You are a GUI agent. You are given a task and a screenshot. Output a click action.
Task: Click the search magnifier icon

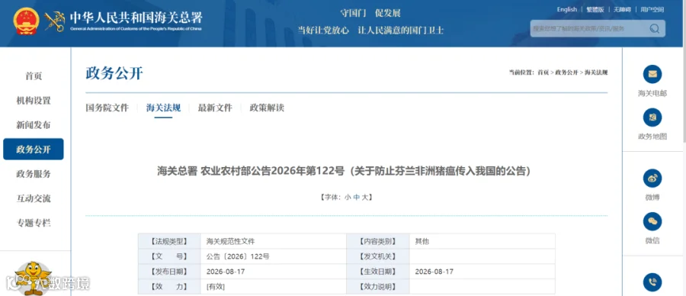pyautogui.click(x=655, y=28)
